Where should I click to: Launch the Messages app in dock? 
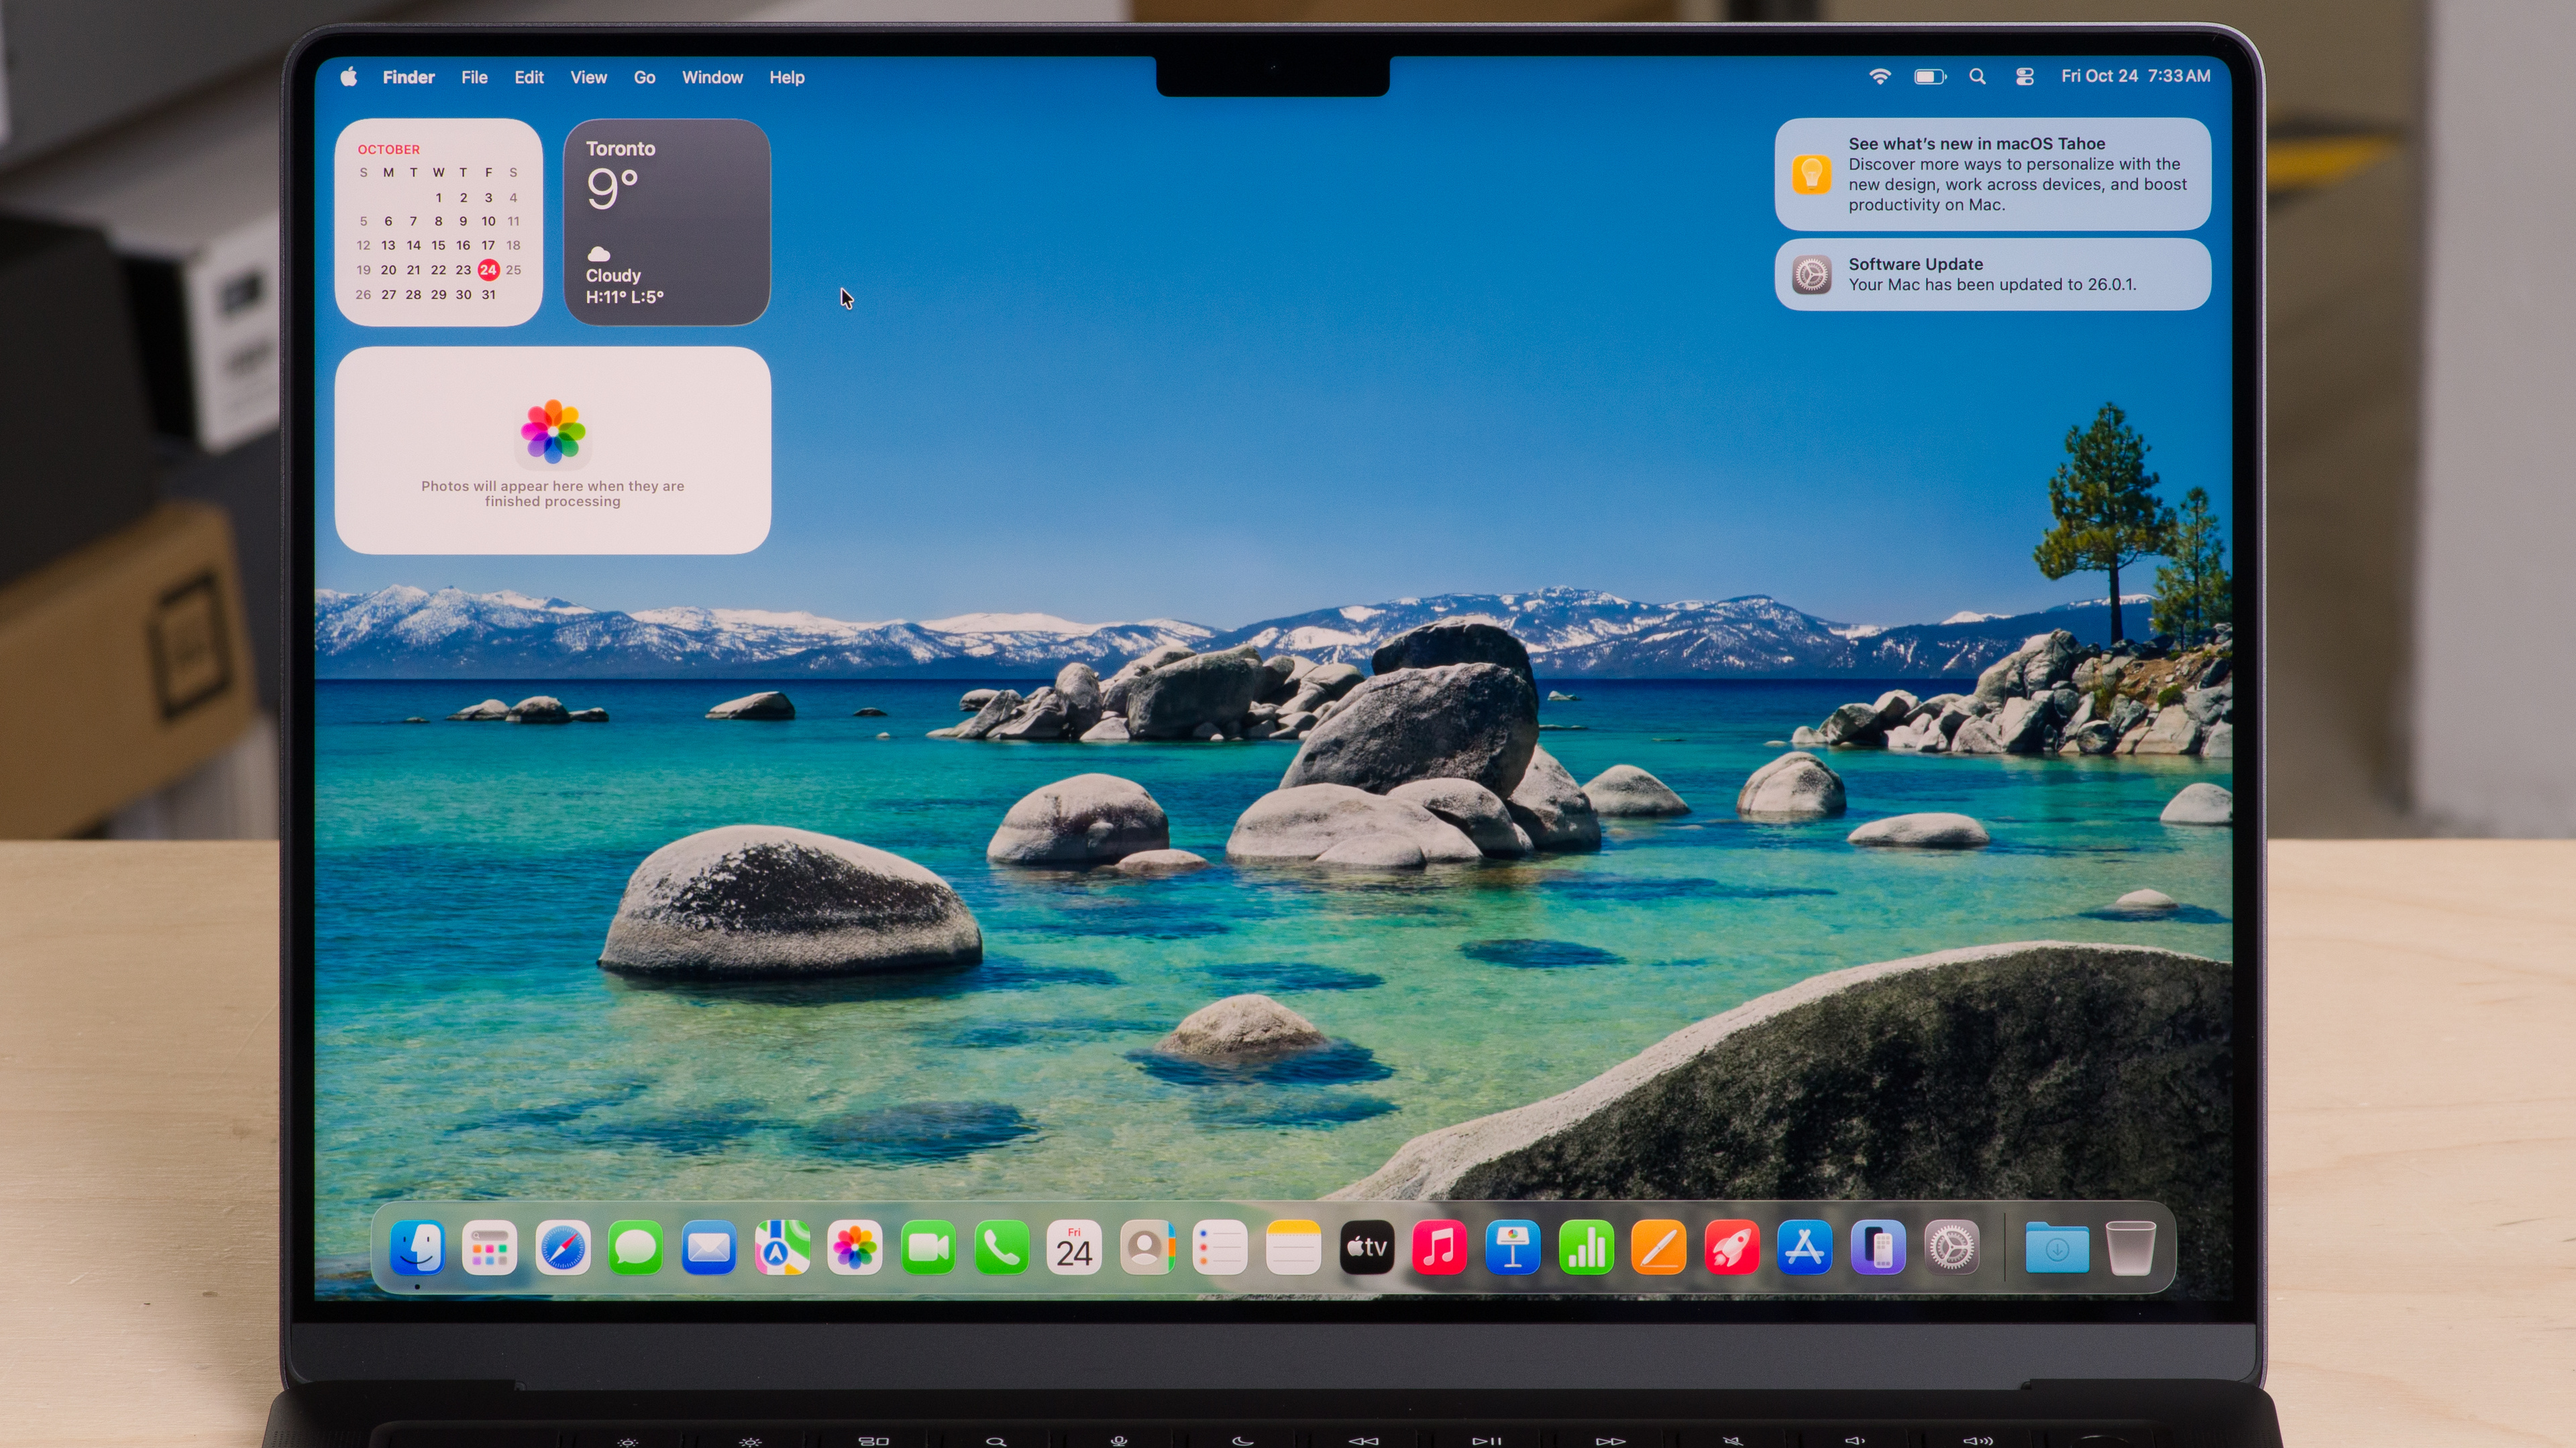tap(636, 1247)
